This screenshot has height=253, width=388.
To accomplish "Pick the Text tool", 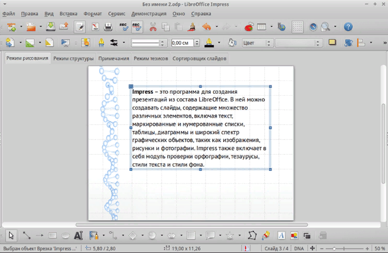I will [79, 236].
